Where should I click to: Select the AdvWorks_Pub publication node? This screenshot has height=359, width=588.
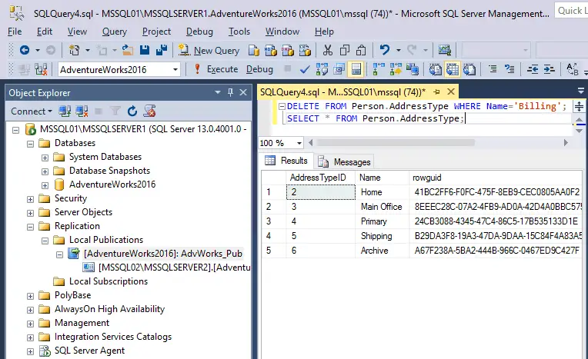click(x=163, y=254)
